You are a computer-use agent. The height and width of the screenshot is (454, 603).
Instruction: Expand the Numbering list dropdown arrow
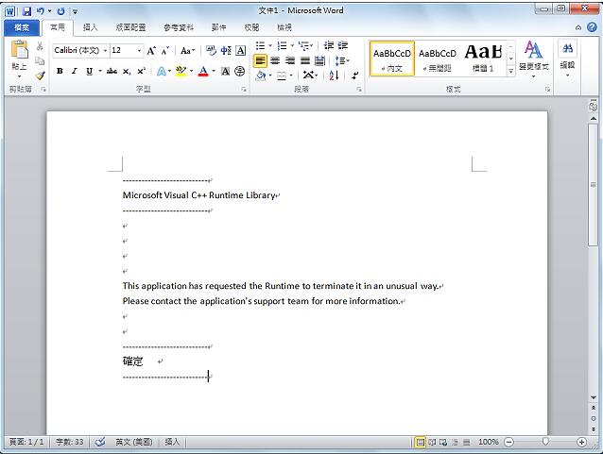[292, 45]
